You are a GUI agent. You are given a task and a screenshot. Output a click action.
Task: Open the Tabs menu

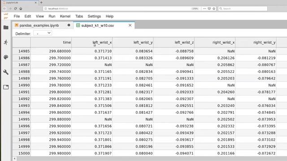tap(79, 16)
